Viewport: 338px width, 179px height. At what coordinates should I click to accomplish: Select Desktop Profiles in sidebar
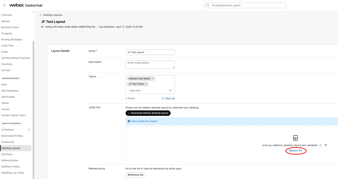(x=11, y=166)
